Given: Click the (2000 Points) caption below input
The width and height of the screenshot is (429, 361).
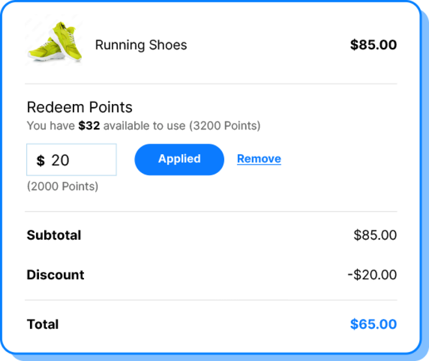Looking at the screenshot, I should pyautogui.click(x=62, y=186).
